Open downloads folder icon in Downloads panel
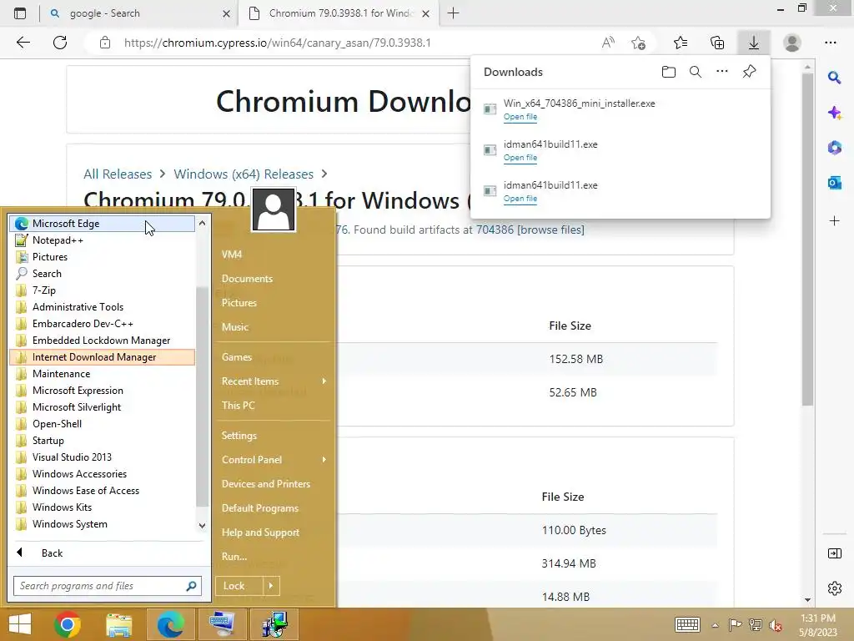This screenshot has width=854, height=641. point(669,72)
